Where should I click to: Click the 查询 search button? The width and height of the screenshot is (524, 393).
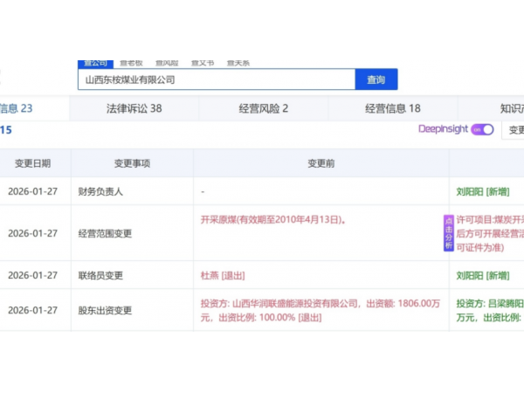click(x=376, y=79)
